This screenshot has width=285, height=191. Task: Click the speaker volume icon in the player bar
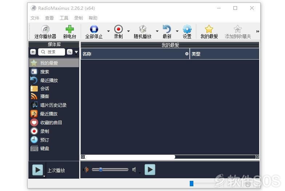tap(86, 170)
